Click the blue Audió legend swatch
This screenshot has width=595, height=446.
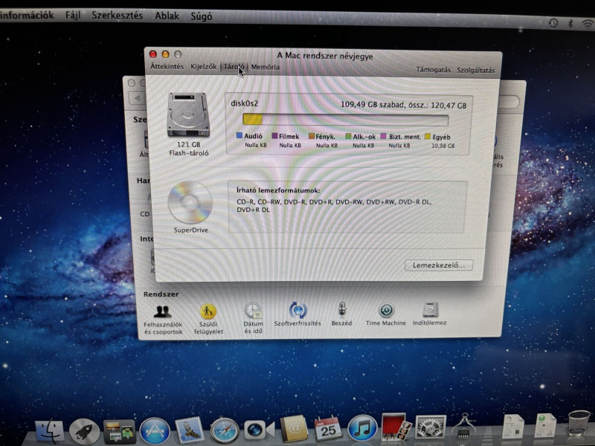point(239,135)
